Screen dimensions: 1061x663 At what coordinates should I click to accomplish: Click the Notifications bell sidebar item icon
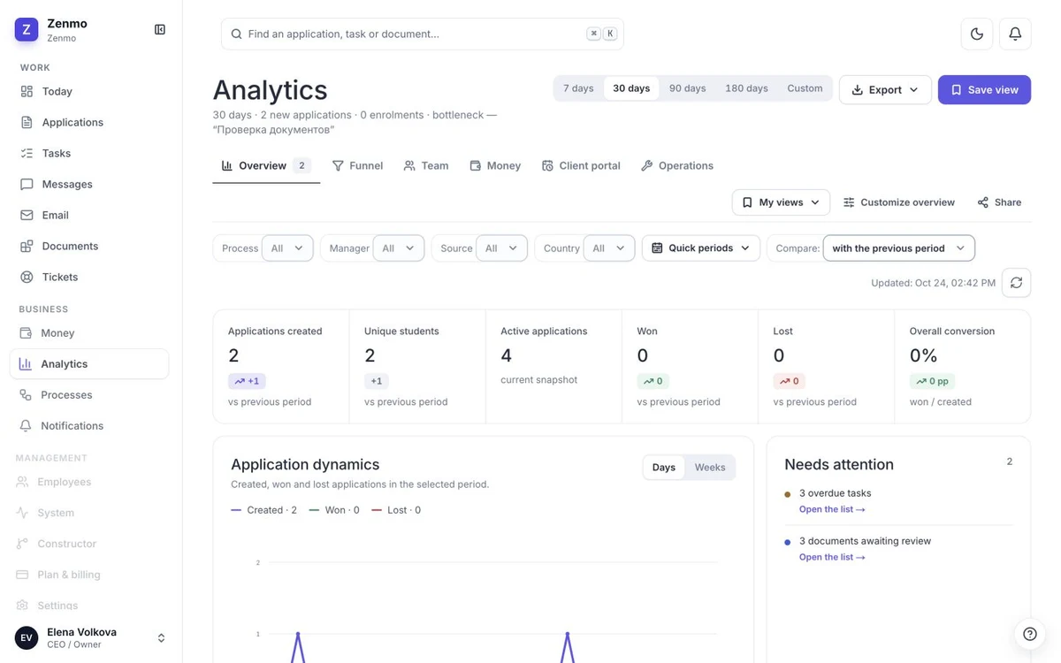pyautogui.click(x=26, y=425)
